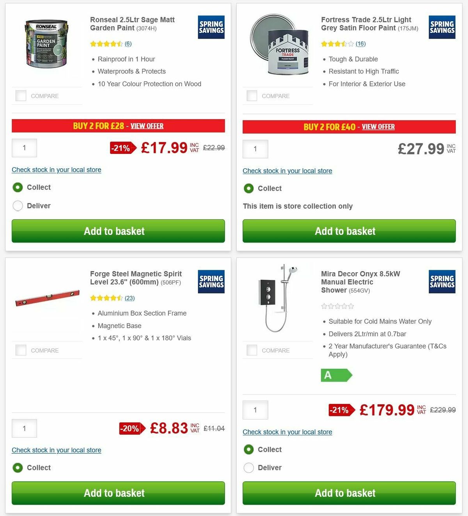Click Add to basket for Forge Steel level
The width and height of the screenshot is (468, 516).
(x=114, y=493)
